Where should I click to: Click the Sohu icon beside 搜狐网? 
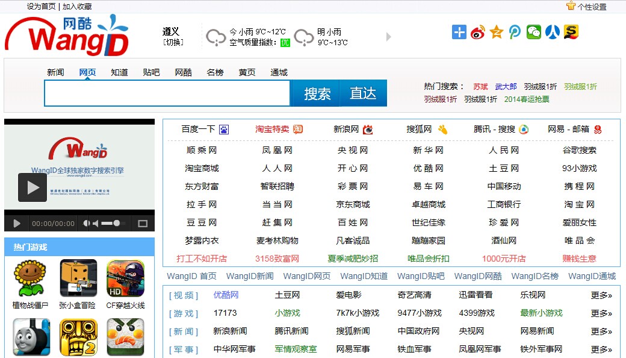[x=442, y=130]
